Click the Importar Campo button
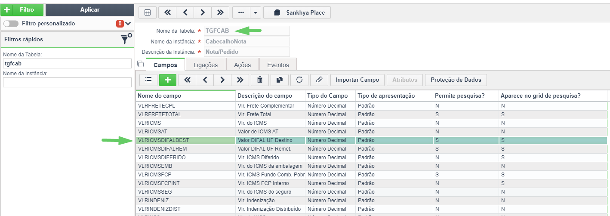610x216 pixels. click(x=357, y=80)
